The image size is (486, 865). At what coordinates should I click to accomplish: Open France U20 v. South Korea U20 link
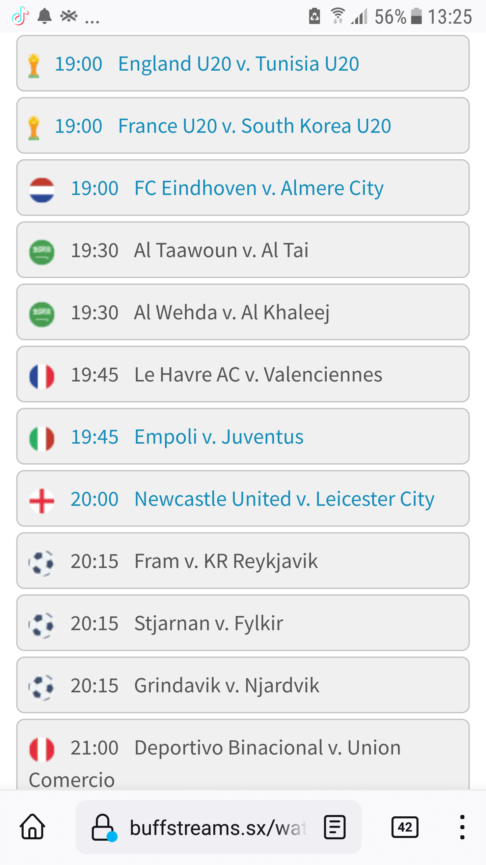pos(243,125)
